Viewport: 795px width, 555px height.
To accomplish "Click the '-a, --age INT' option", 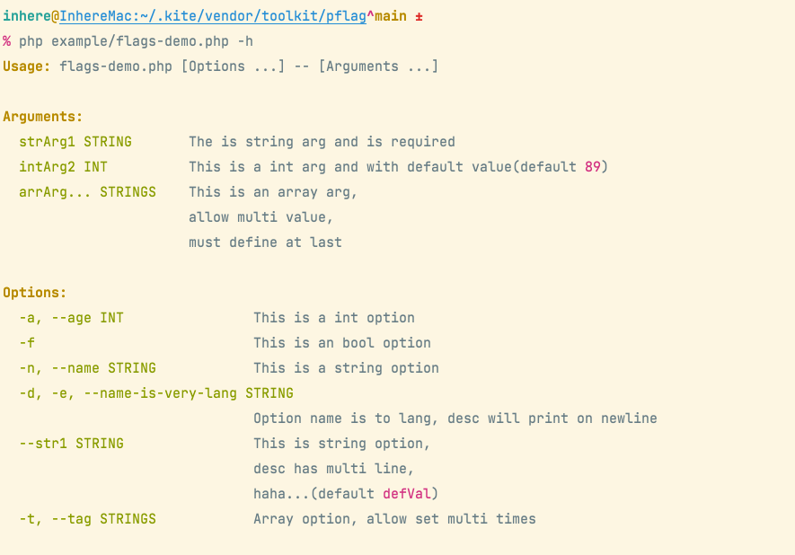I will pyautogui.click(x=72, y=318).
